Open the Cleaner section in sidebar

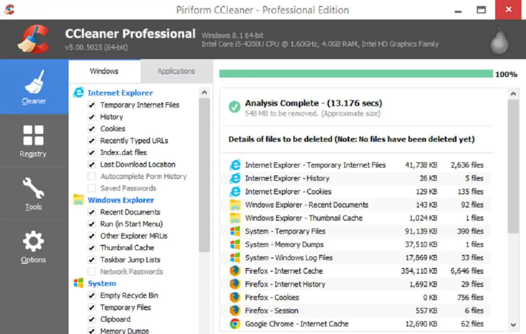tap(34, 87)
